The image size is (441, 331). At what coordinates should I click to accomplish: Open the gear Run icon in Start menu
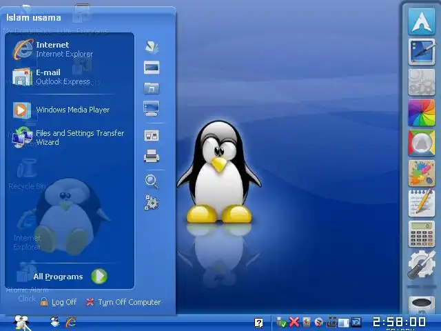[x=152, y=202]
